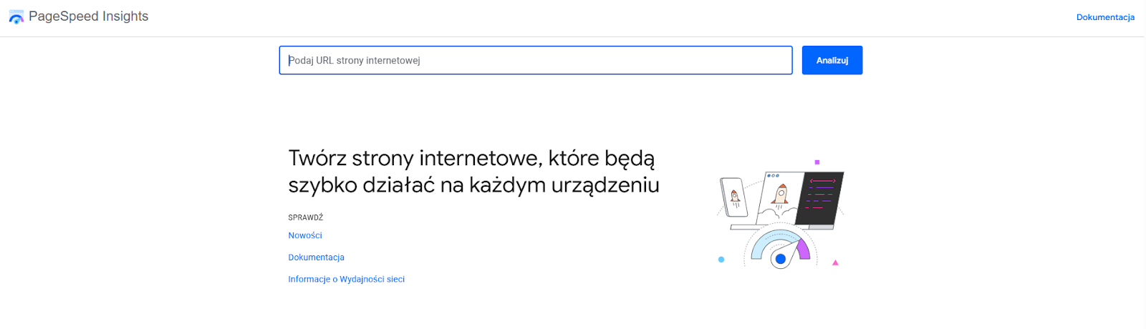Click the PageSpeed Insights title text
Screen dimensions: 1146x329
[x=88, y=16]
